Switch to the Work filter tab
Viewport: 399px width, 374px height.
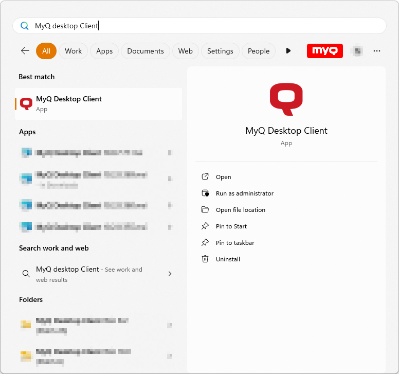[74, 51]
